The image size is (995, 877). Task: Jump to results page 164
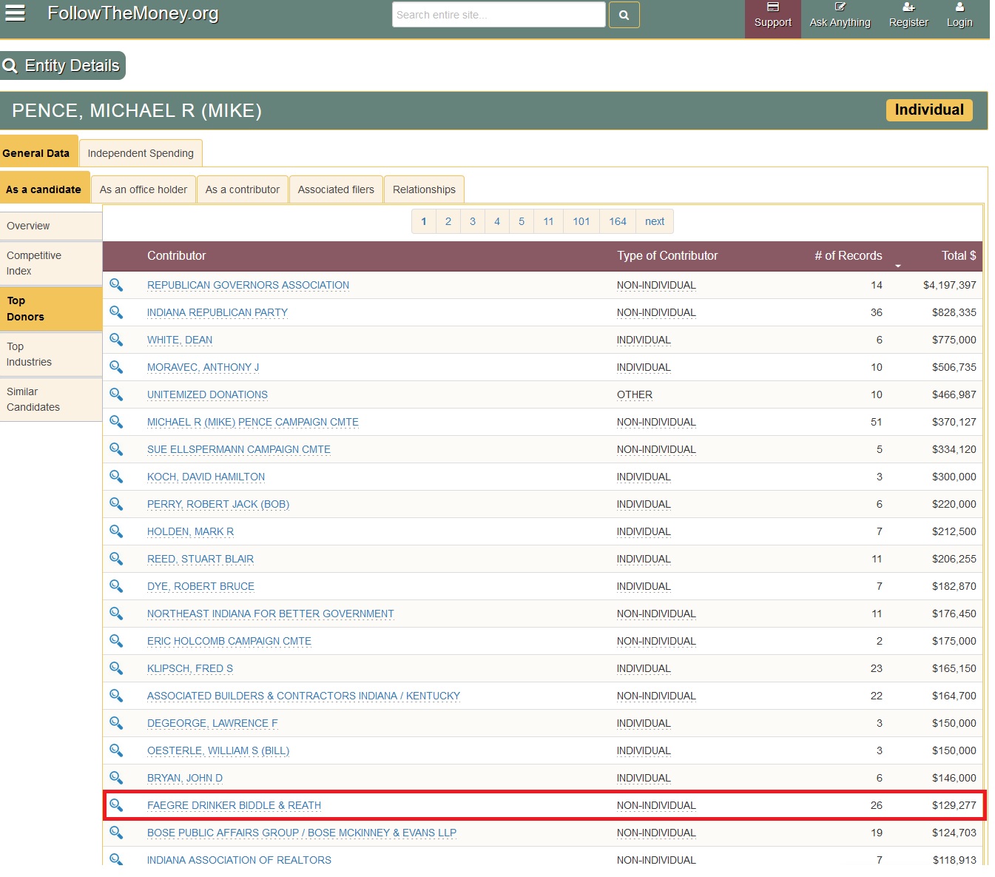pos(618,221)
